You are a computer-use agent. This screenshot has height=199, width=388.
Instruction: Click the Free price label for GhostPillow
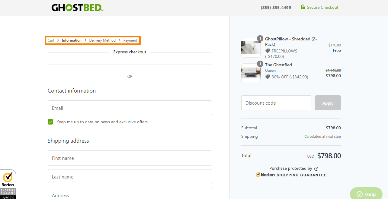click(337, 50)
